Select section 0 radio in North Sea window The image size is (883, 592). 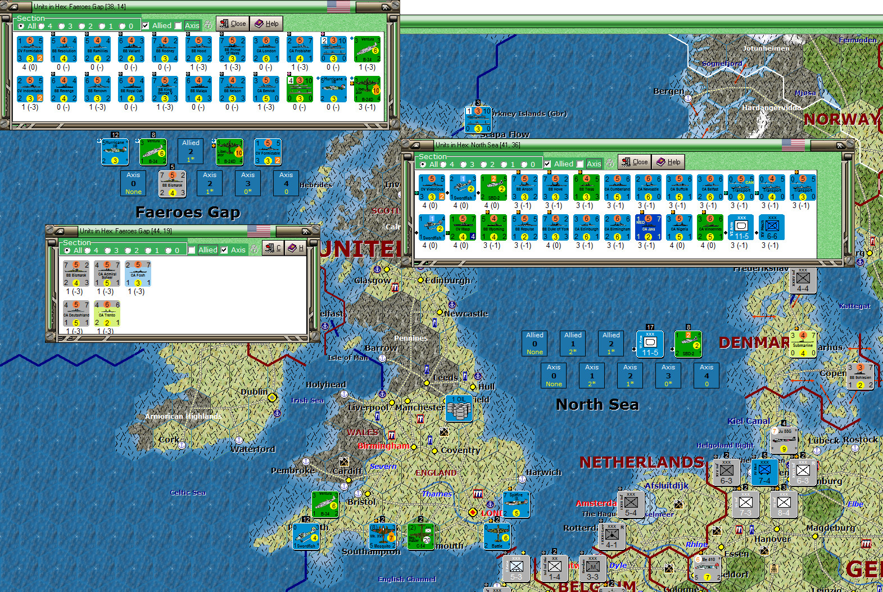pos(524,165)
